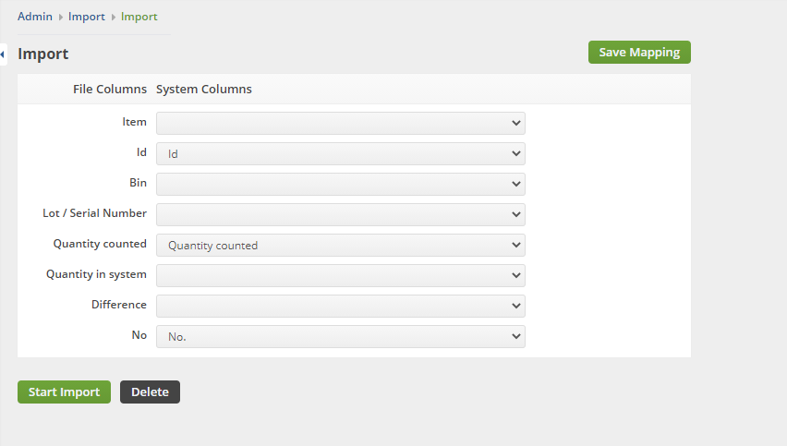The height and width of the screenshot is (446, 787).
Task: Open the Difference column dropdown
Action: 340,306
